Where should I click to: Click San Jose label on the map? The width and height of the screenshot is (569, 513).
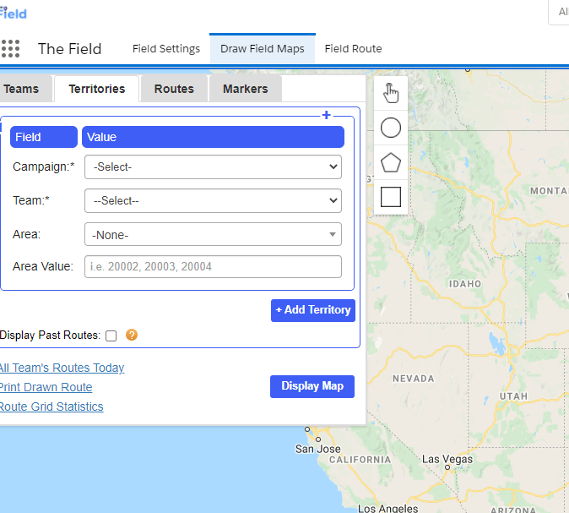[318, 449]
